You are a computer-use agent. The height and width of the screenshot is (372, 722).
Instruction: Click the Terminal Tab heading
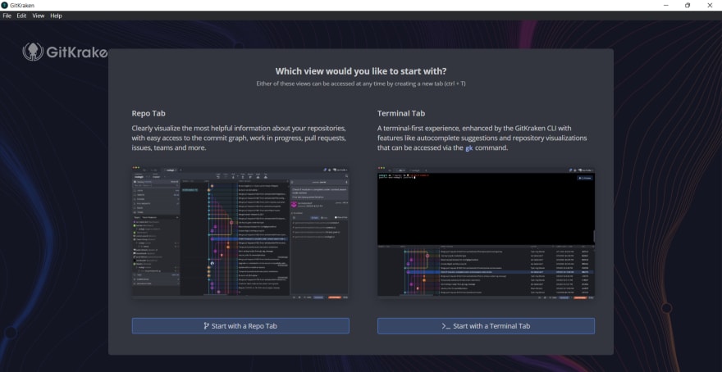coord(401,113)
